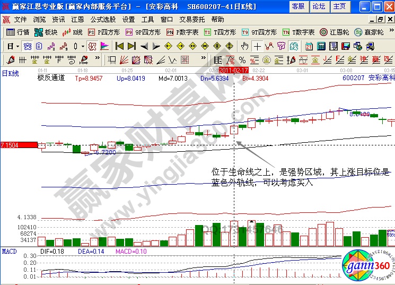Select the percent % drawing tool

coord(242,59)
